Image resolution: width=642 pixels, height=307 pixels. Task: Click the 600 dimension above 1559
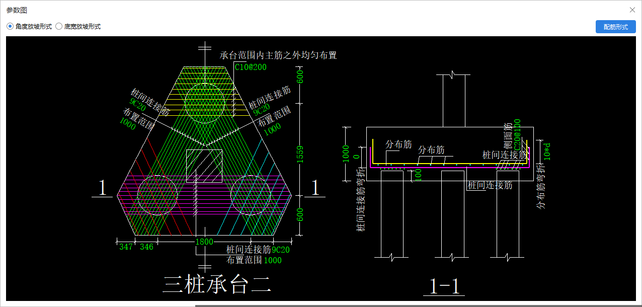[x=301, y=78]
